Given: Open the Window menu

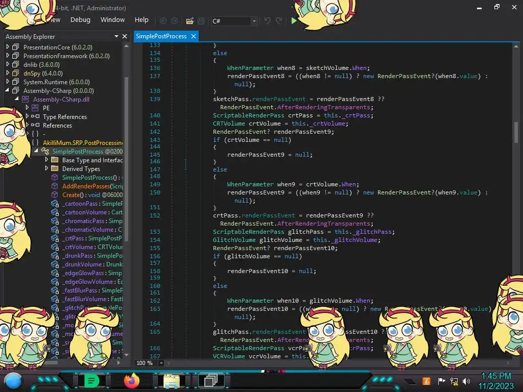Looking at the screenshot, I should point(112,20).
